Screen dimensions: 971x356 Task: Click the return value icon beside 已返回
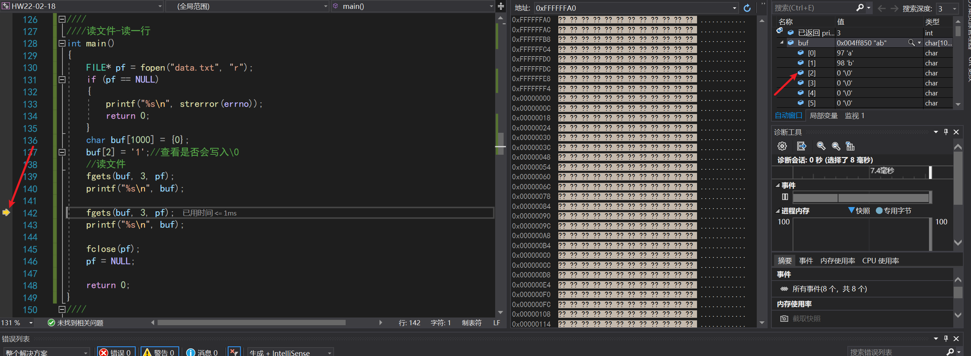pyautogui.click(x=779, y=30)
